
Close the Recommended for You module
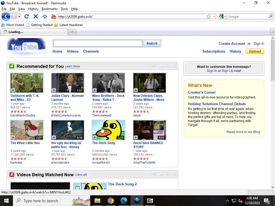175,66
